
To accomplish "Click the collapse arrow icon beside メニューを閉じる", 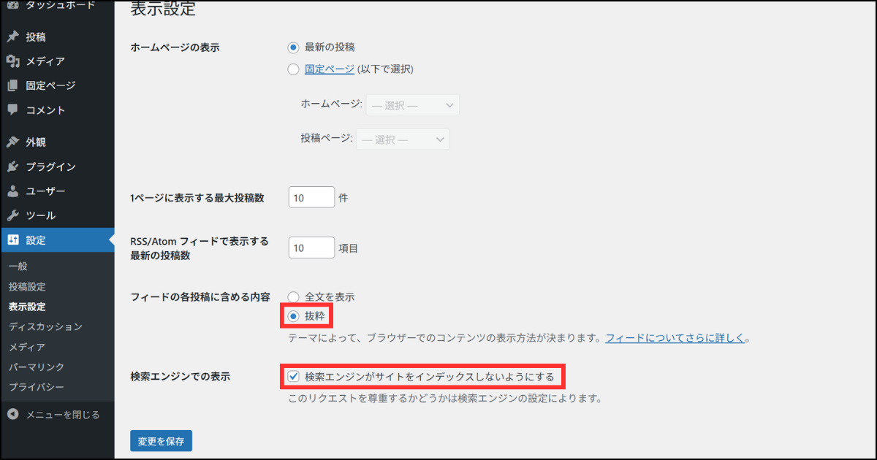I will (12, 414).
